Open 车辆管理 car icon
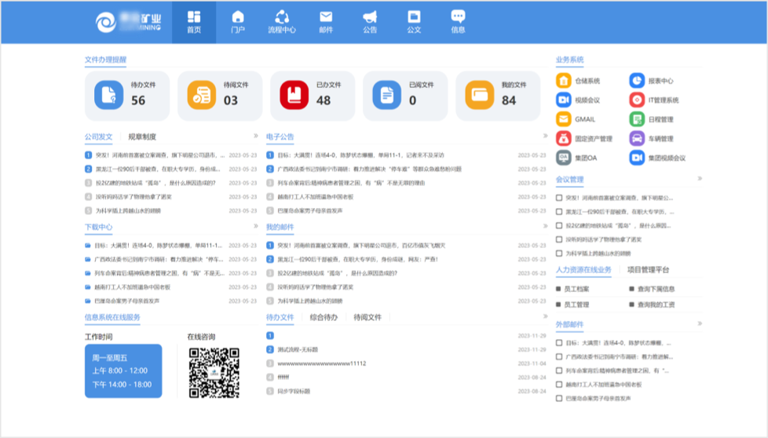This screenshot has width=768, height=438. coord(637,139)
